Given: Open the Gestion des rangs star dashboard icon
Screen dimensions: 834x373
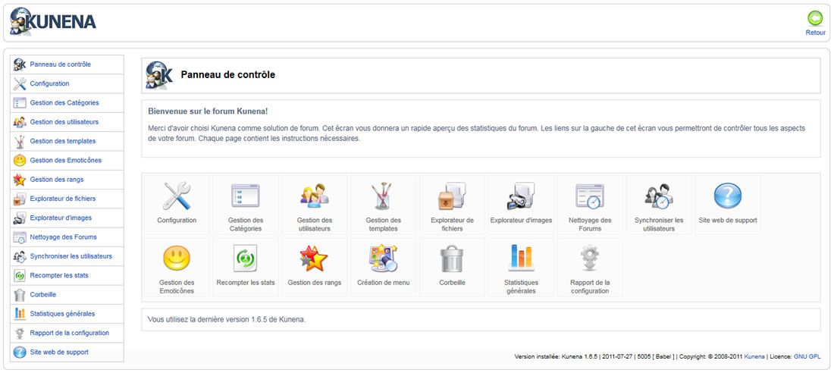Looking at the screenshot, I should [315, 258].
